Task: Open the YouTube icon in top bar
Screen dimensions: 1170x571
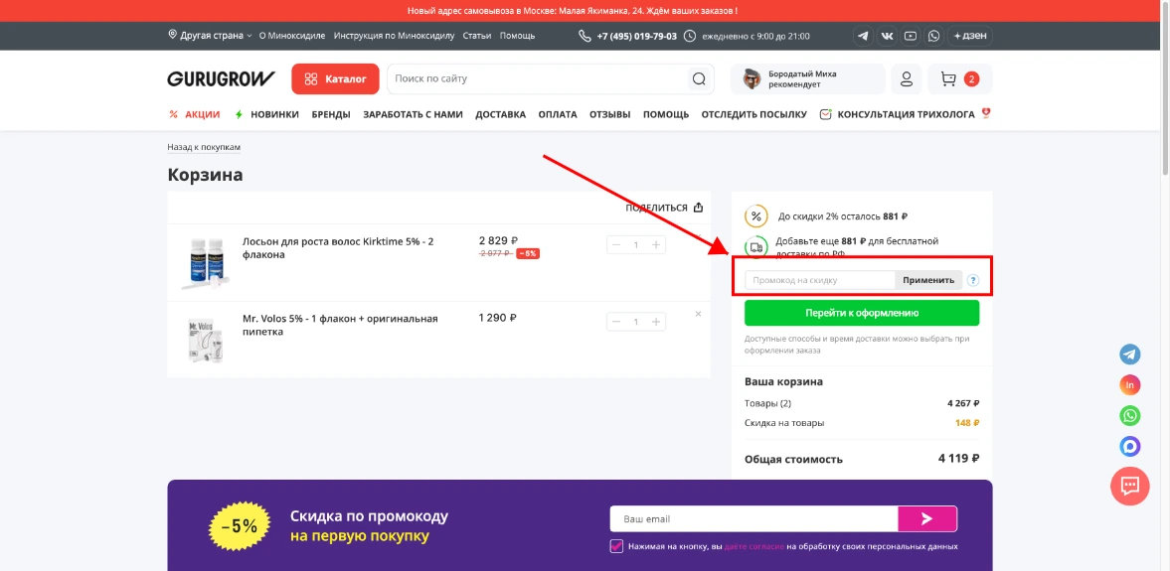Action: [x=911, y=36]
